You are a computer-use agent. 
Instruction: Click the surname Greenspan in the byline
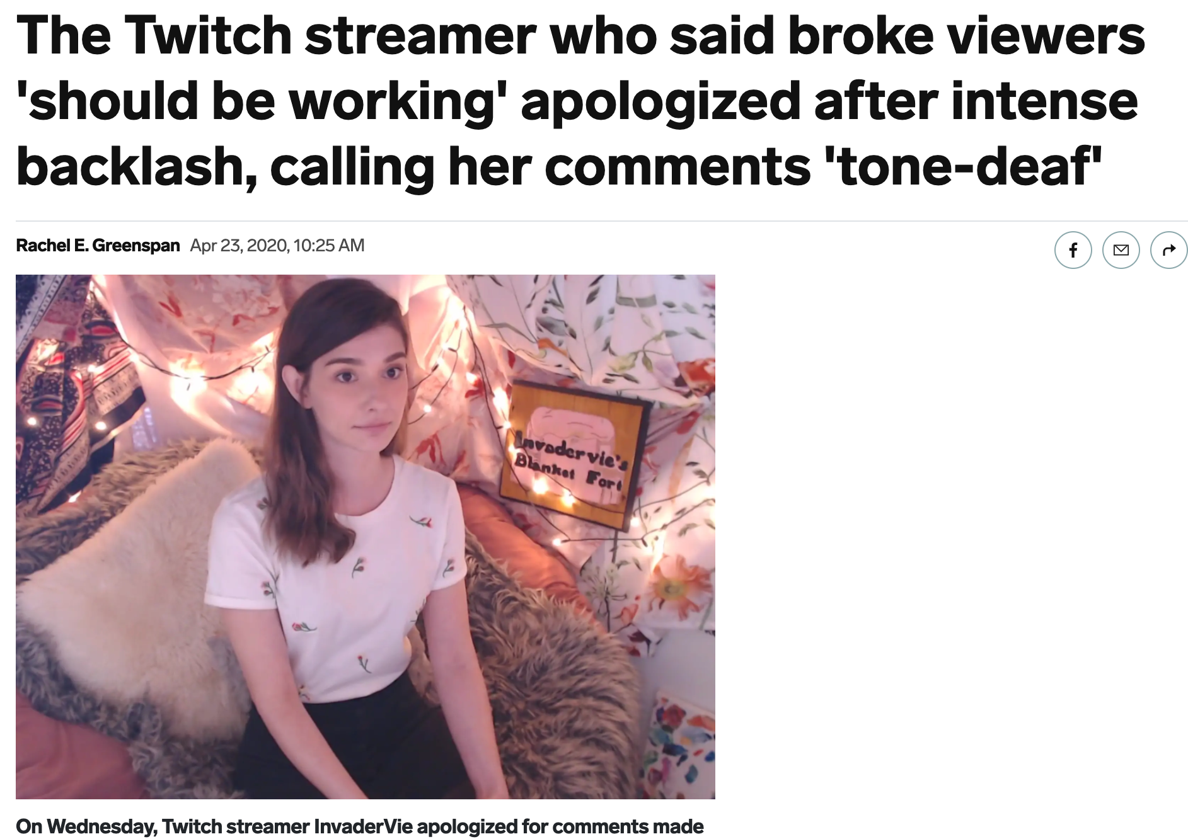[x=136, y=245]
